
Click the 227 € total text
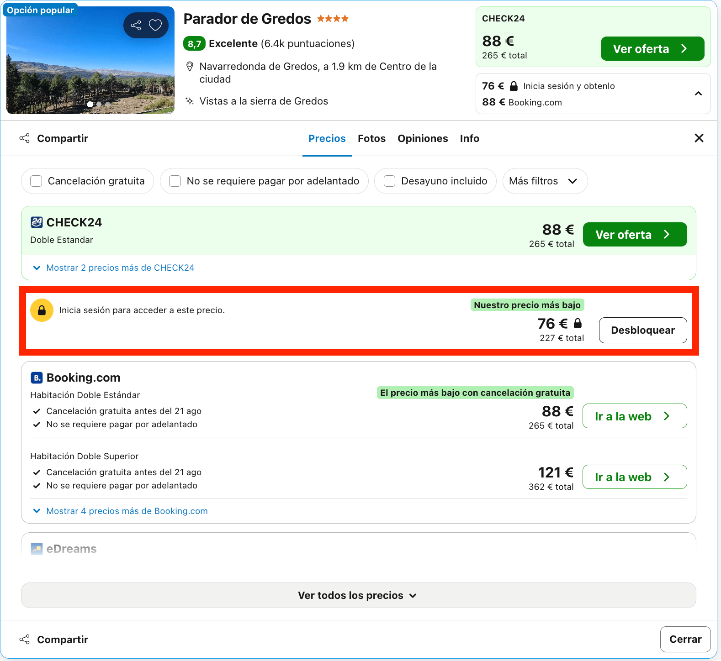562,338
